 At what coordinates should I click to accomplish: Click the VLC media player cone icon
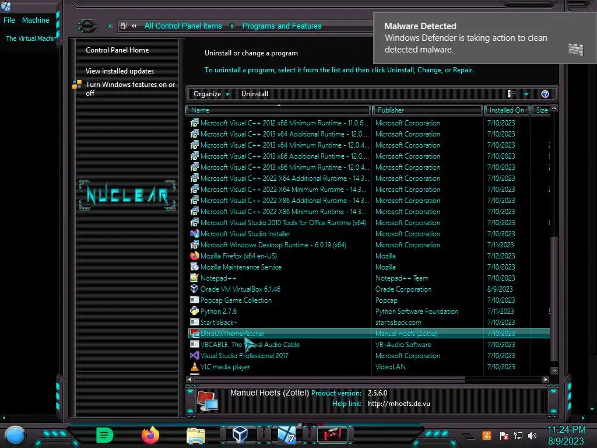pyautogui.click(x=195, y=366)
